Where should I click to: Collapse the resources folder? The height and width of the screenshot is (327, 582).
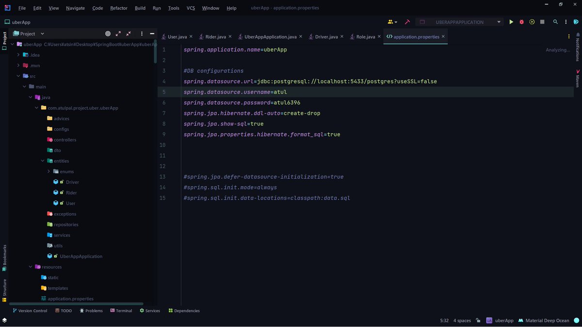[x=31, y=267]
